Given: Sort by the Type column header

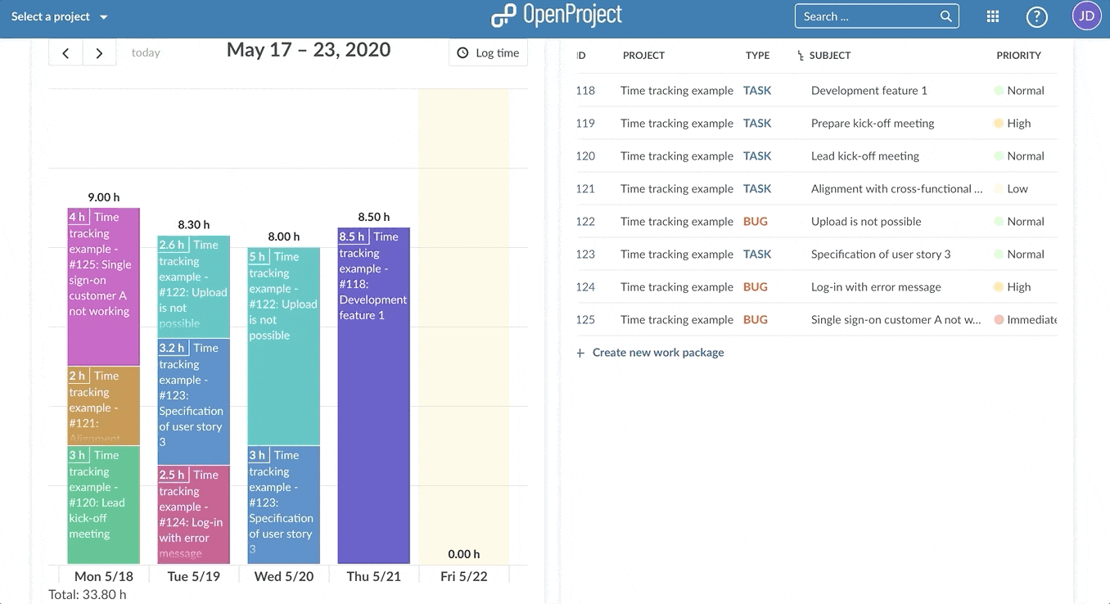Looking at the screenshot, I should 757,56.
